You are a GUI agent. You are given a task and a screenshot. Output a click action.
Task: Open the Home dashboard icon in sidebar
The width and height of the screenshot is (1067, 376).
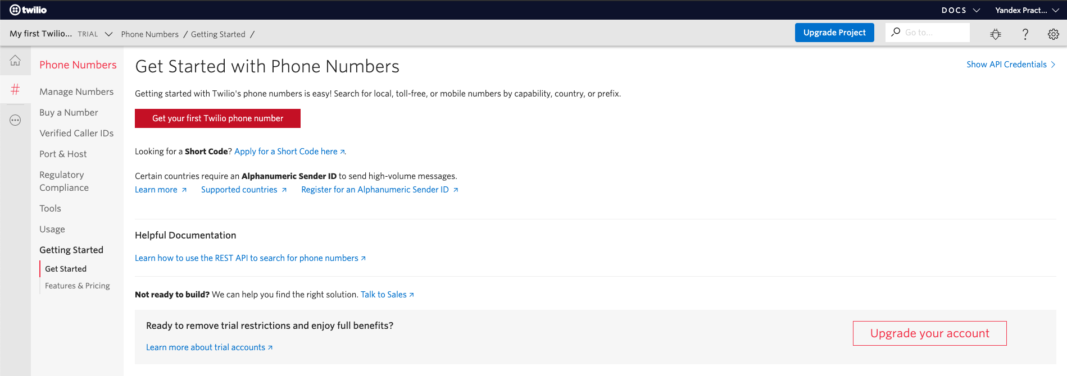15,60
